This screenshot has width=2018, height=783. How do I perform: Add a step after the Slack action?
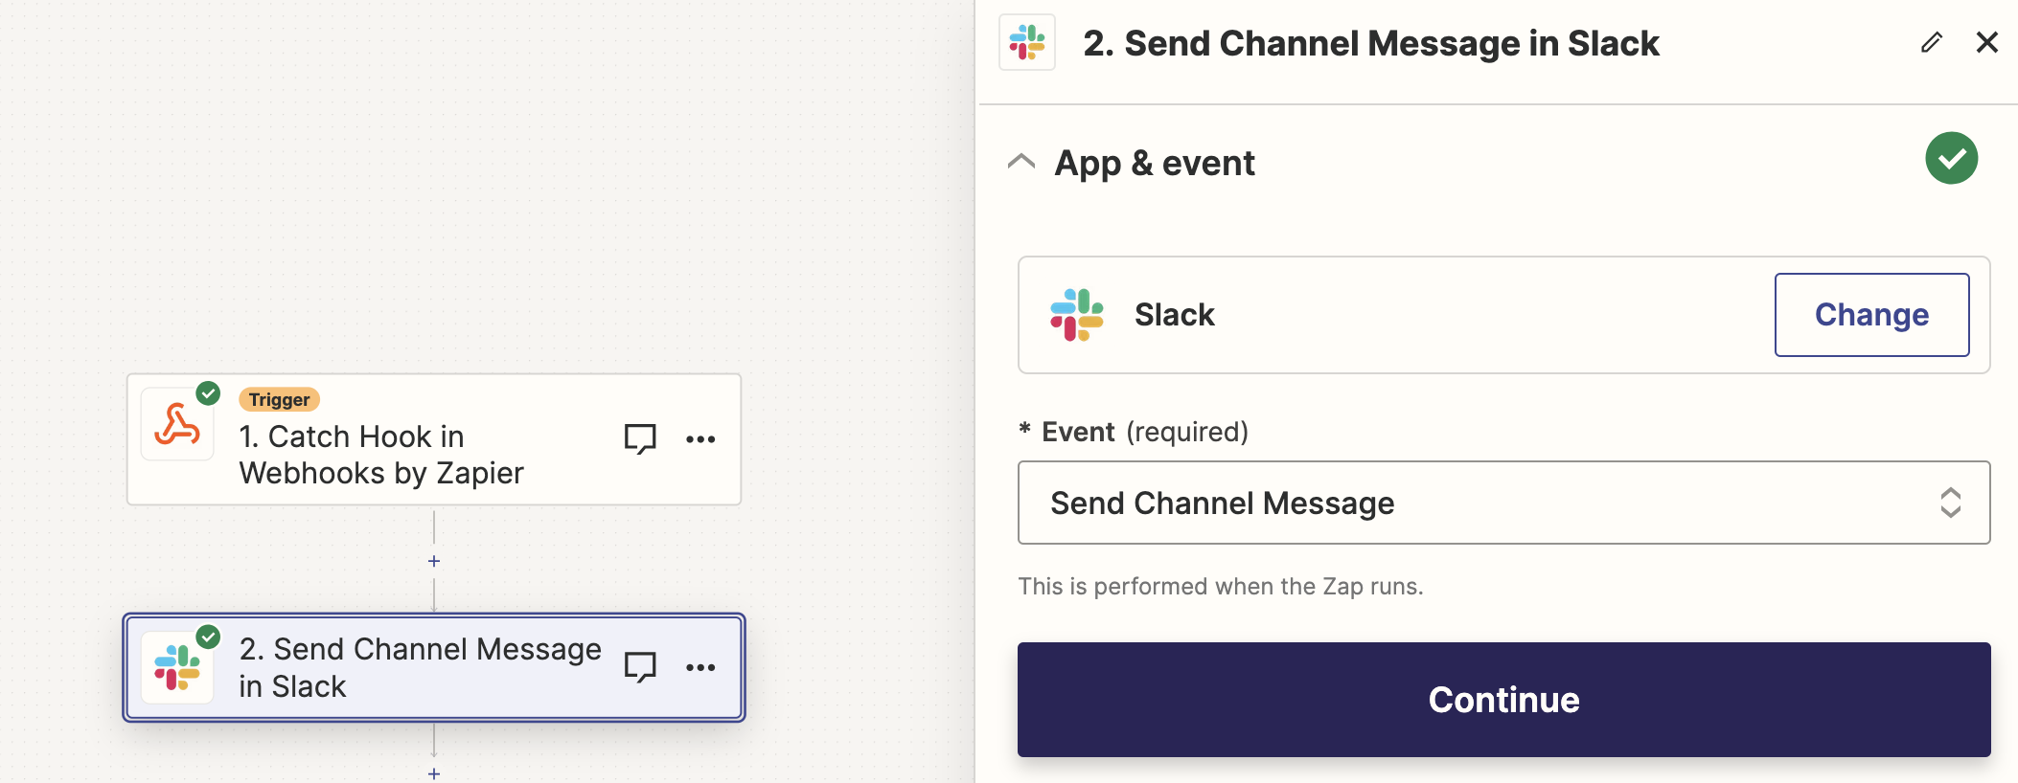[x=434, y=773]
